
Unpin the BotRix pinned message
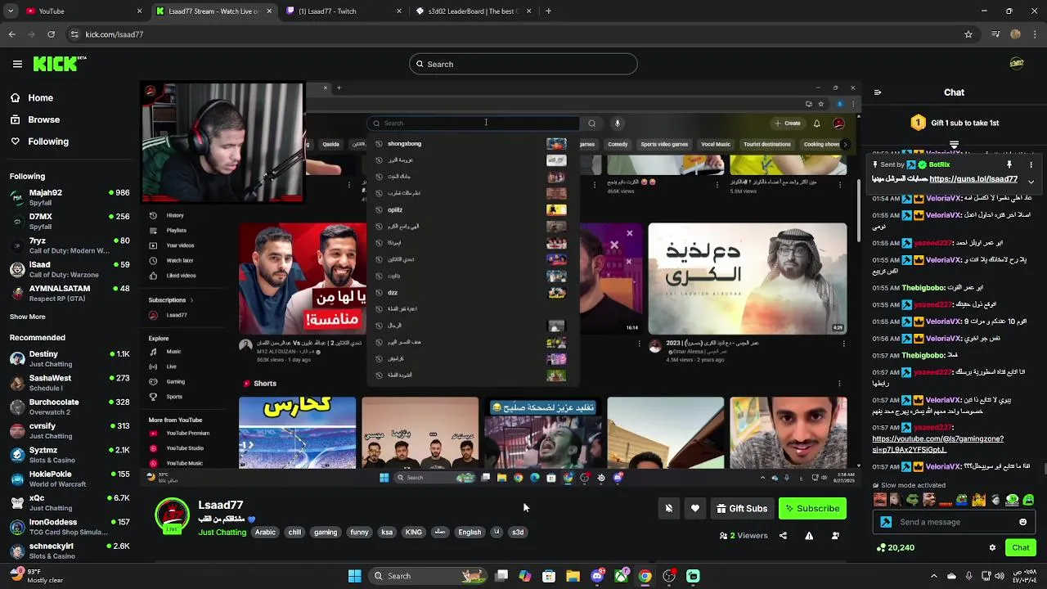[1009, 164]
